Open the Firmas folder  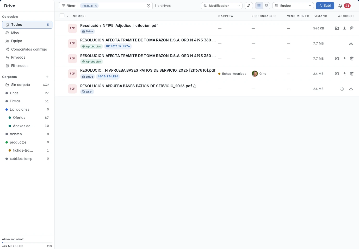27,101
